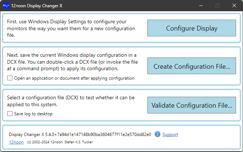Click the 12noon Display Changer X window title
Viewport: 243px width, 152px height.
(x=37, y=6)
